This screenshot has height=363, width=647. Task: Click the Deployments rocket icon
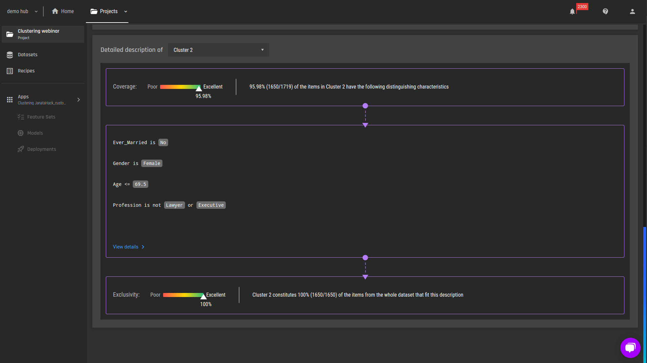coord(21,149)
